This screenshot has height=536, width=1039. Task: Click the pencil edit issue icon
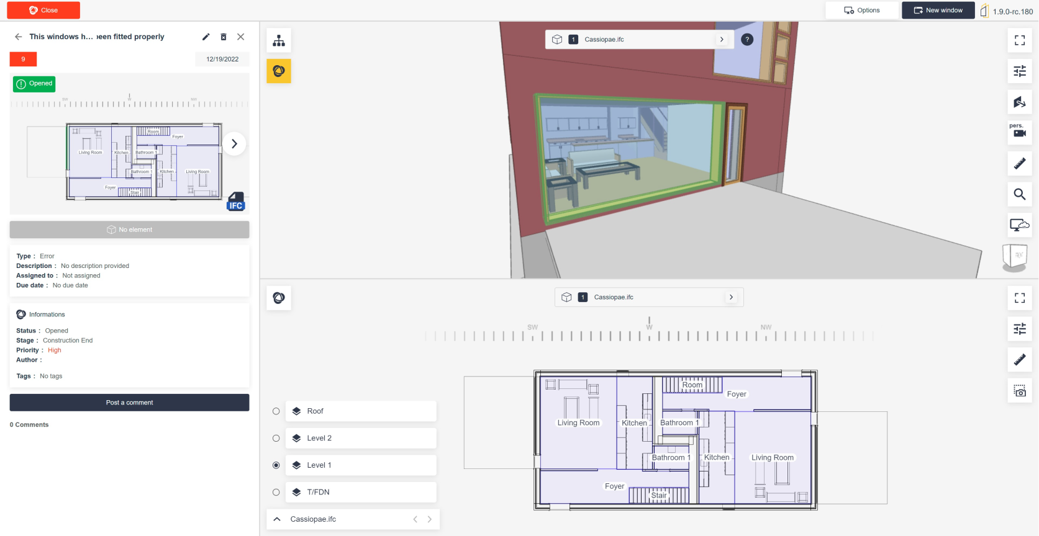coord(206,37)
